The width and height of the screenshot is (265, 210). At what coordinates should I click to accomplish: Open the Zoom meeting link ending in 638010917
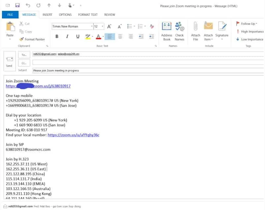pos(38,86)
